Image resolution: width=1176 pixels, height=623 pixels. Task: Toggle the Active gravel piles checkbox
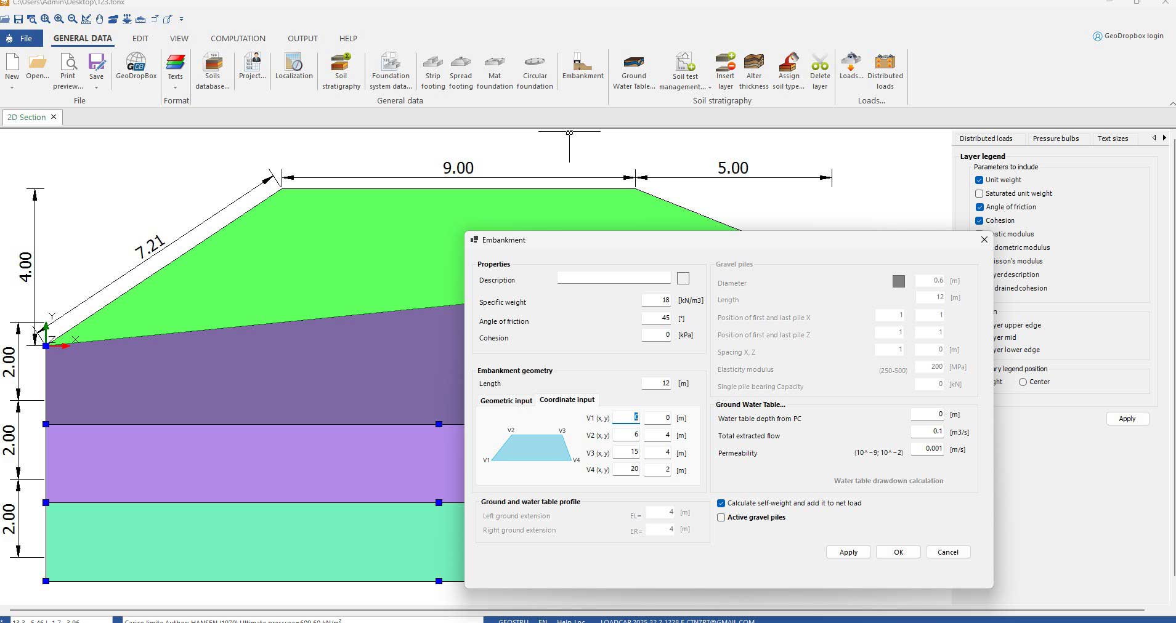coord(721,518)
